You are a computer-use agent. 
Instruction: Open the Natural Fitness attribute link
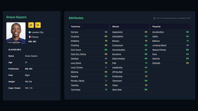point(159,50)
